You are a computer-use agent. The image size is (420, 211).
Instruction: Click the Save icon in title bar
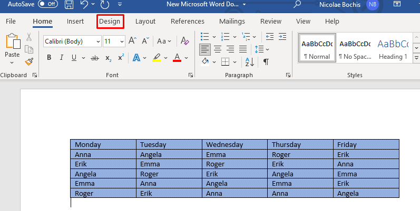(x=69, y=5)
